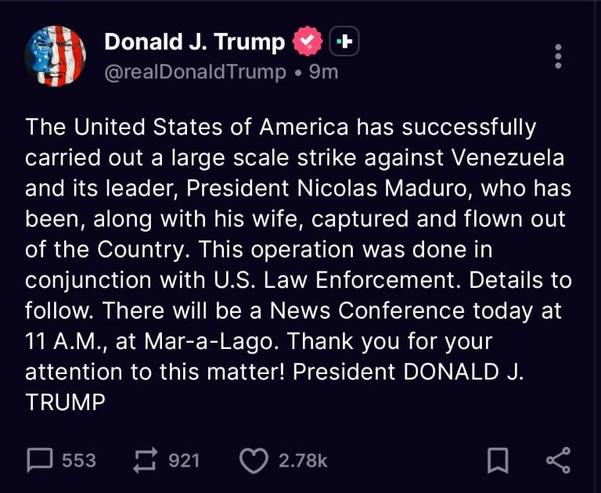Screen dimensions: 601x493
Task: Open the flag-themed profile avatar
Action: [x=55, y=56]
